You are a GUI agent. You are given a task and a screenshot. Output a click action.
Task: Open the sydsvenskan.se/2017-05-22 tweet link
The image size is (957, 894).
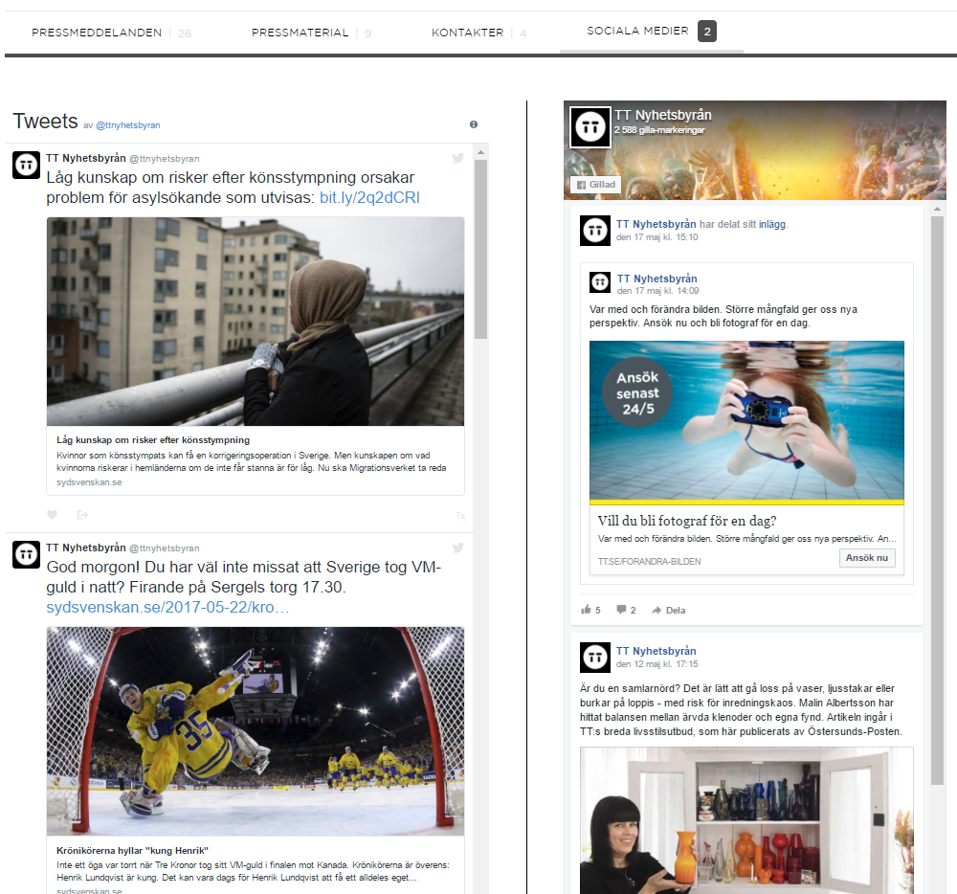click(x=167, y=608)
